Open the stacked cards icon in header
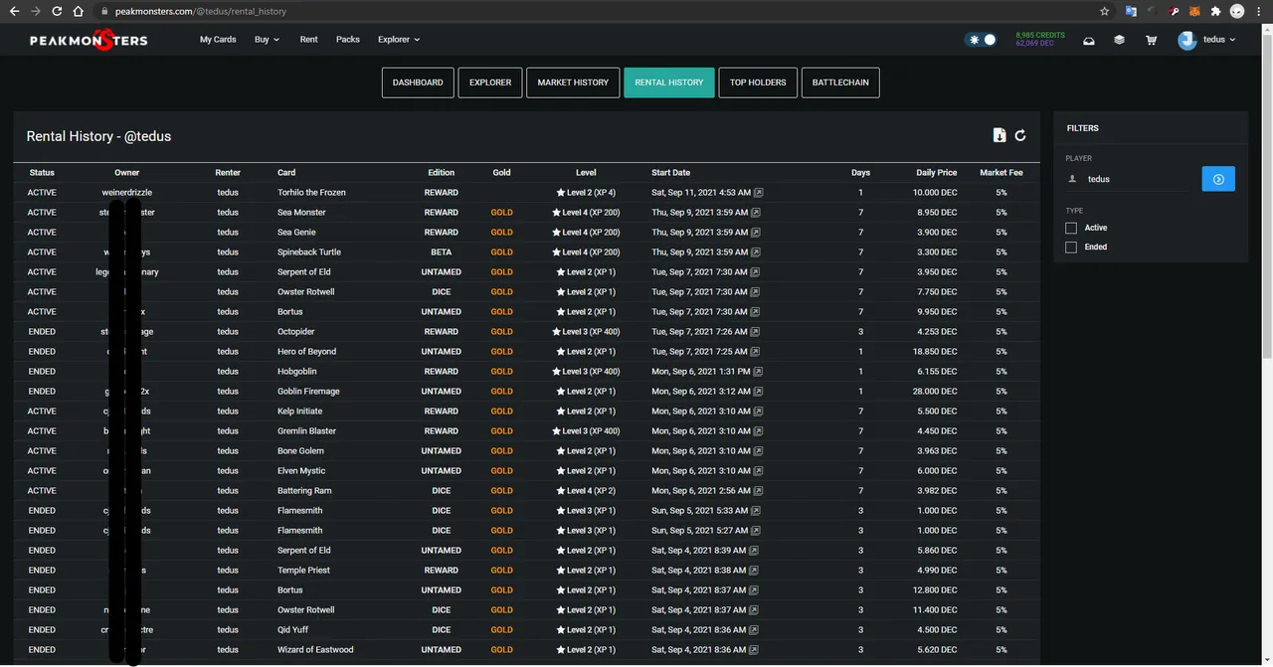The image size is (1273, 667). point(1119,40)
